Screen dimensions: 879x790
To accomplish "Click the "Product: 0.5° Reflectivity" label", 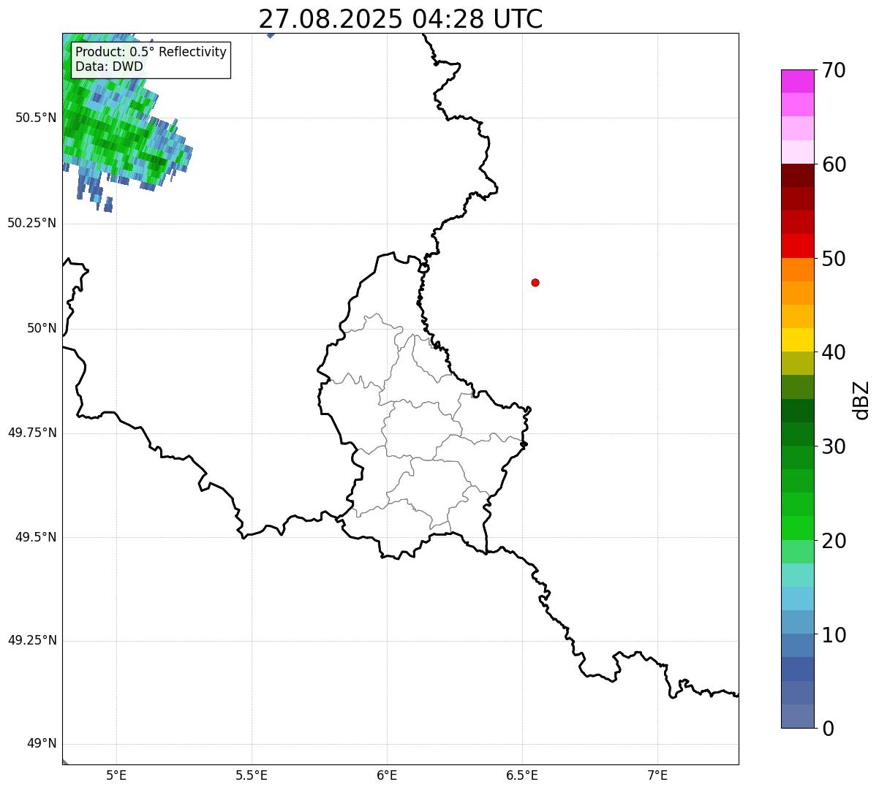I will pyautogui.click(x=151, y=53).
